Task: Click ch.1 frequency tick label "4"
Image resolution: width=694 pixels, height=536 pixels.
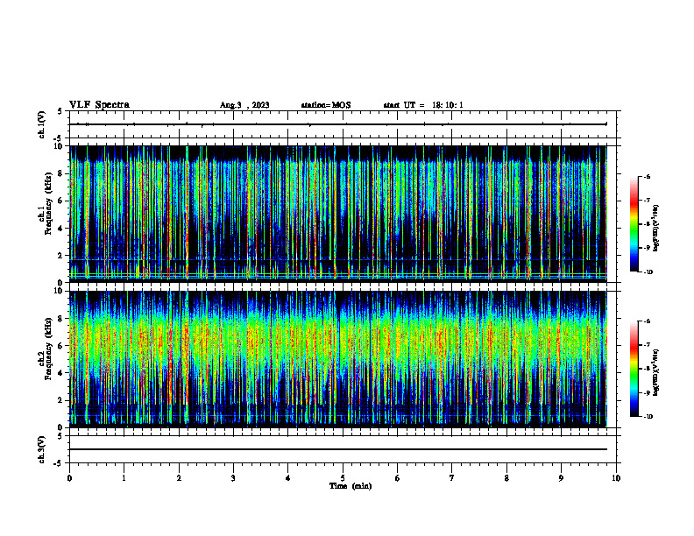Action: [60, 229]
